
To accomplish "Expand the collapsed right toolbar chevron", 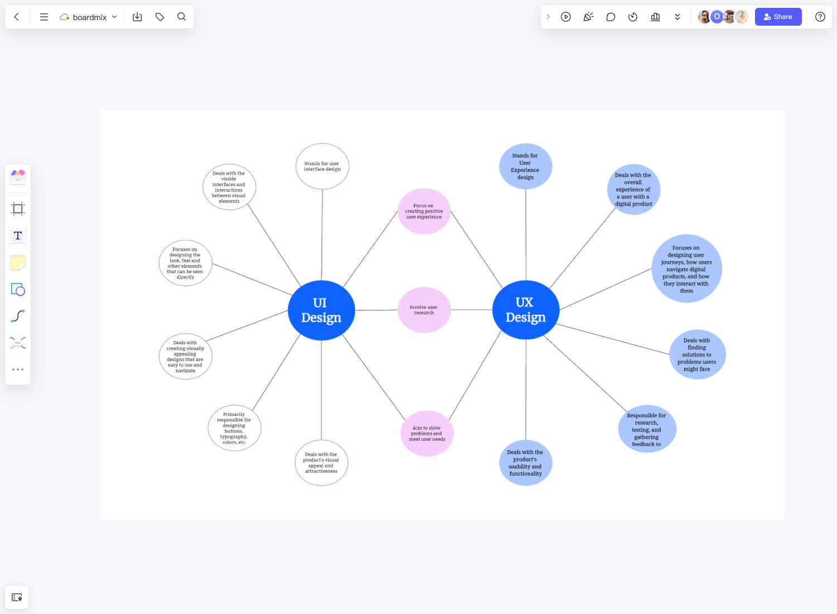I will (x=549, y=17).
